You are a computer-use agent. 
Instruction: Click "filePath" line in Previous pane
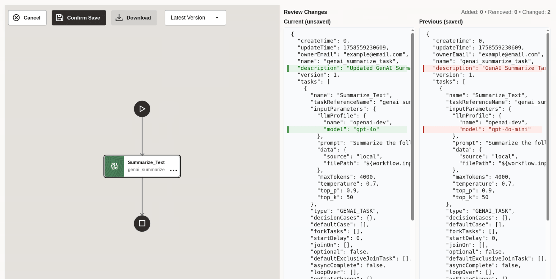tap(502, 163)
